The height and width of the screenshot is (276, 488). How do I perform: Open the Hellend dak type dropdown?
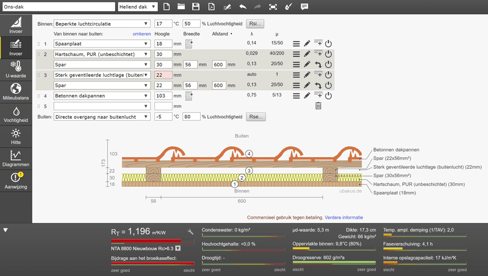[139, 6]
